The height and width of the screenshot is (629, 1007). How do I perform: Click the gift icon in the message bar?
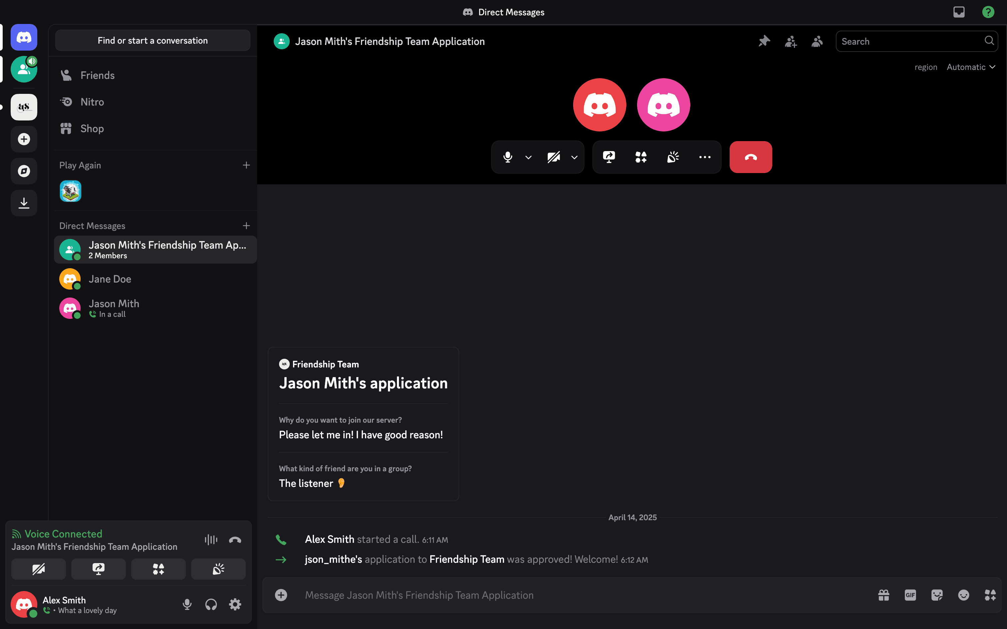(883, 595)
